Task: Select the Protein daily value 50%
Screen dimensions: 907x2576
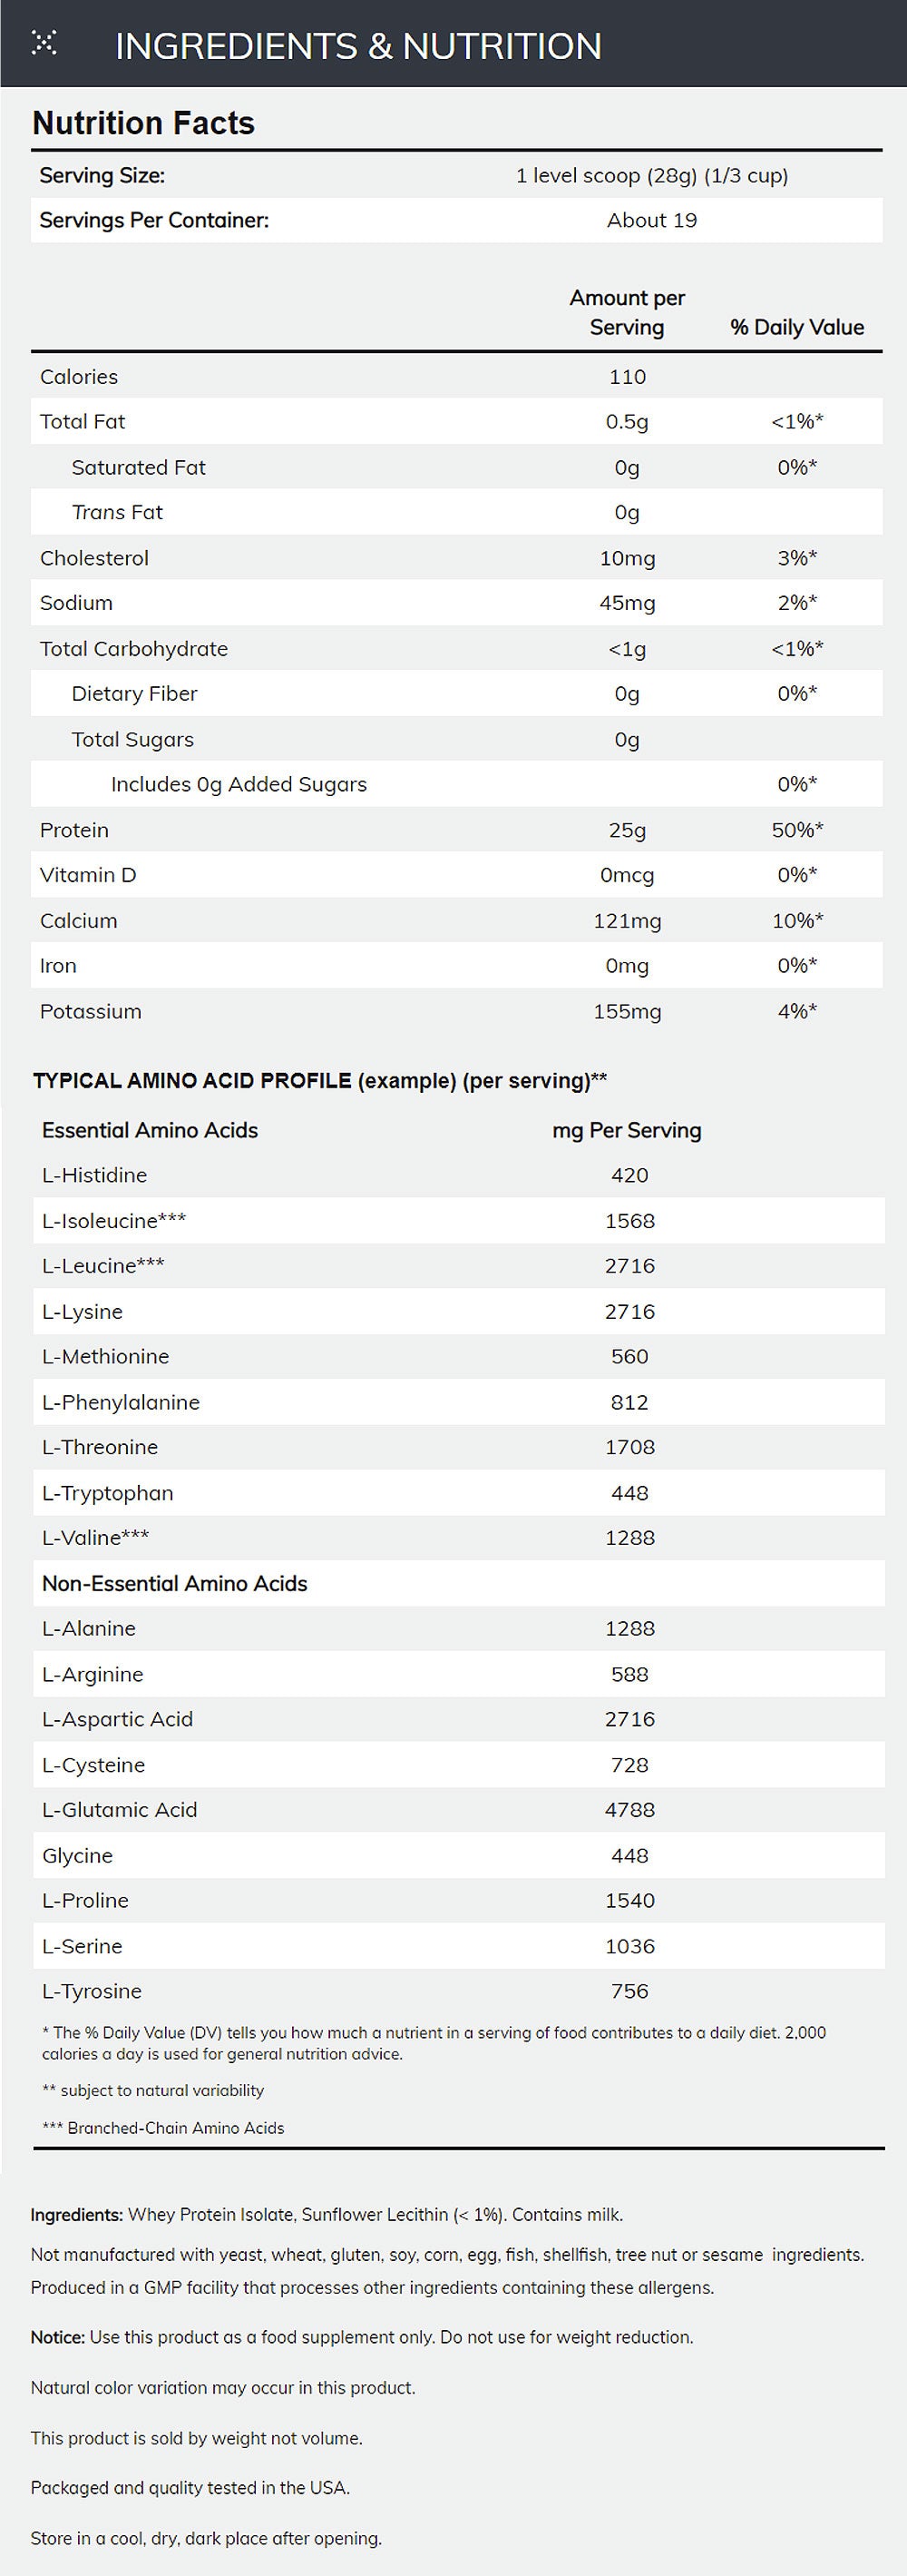Action: [796, 830]
